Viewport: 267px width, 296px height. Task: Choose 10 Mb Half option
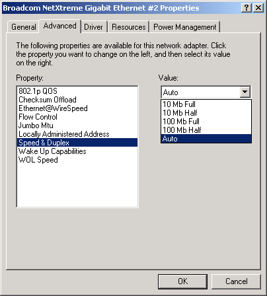tap(206, 113)
